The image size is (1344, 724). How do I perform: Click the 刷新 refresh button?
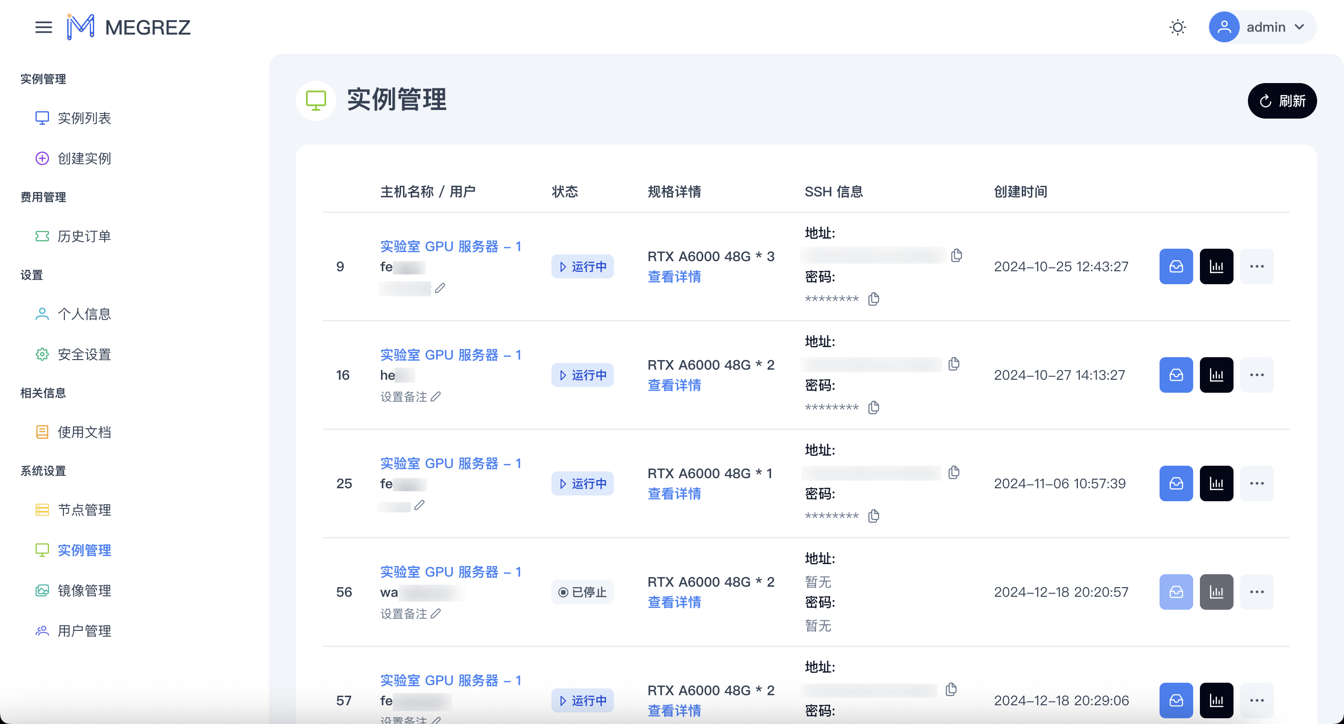pyautogui.click(x=1282, y=101)
